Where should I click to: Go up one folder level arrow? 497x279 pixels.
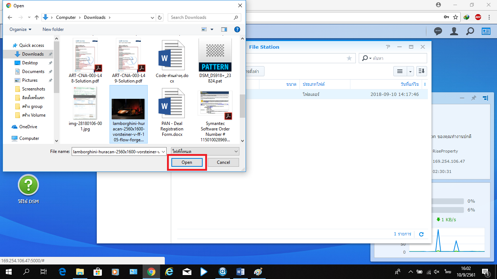37,17
